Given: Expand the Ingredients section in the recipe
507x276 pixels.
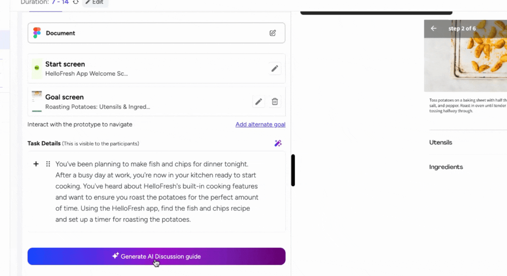Looking at the screenshot, I should (446, 167).
